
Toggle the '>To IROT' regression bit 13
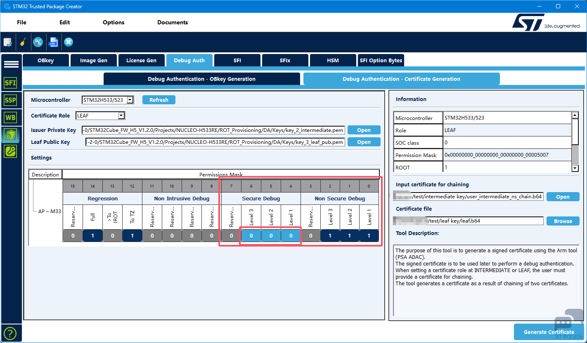pos(112,236)
